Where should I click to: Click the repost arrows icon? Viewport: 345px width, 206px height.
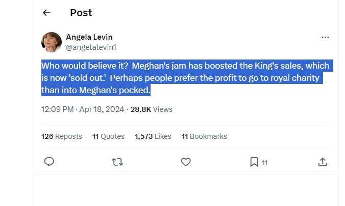pyautogui.click(x=117, y=162)
